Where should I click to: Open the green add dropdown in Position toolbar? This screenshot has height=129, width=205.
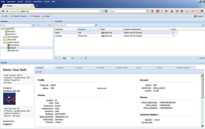[x=50, y=25]
